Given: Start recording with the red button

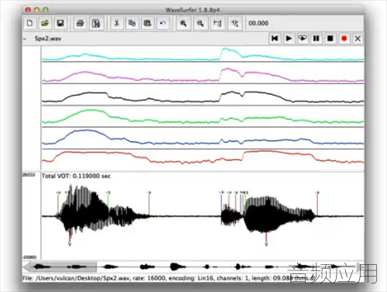Looking at the screenshot, I should 344,39.
